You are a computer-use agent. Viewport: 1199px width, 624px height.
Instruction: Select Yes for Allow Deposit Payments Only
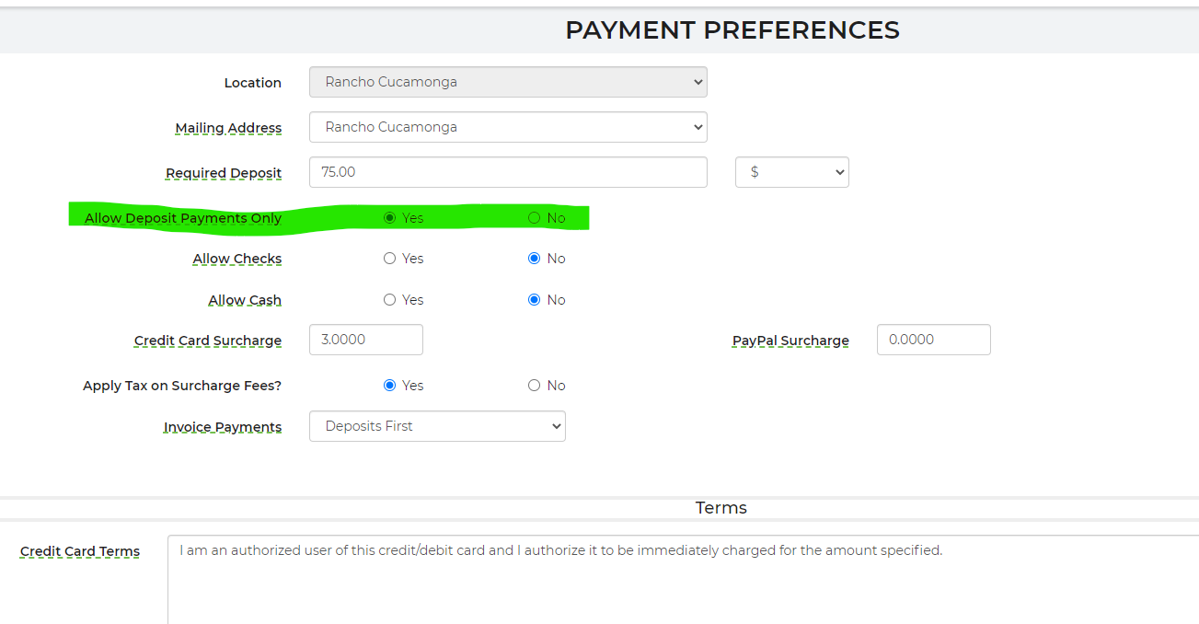point(389,218)
